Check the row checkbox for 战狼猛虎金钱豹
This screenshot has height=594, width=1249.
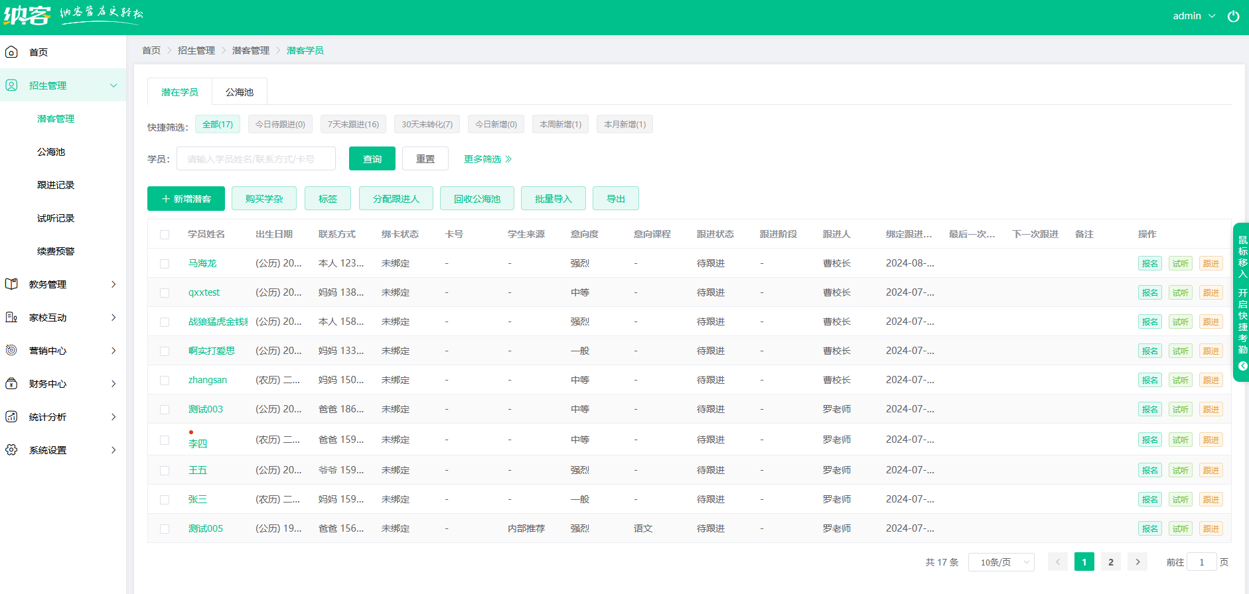[165, 322]
